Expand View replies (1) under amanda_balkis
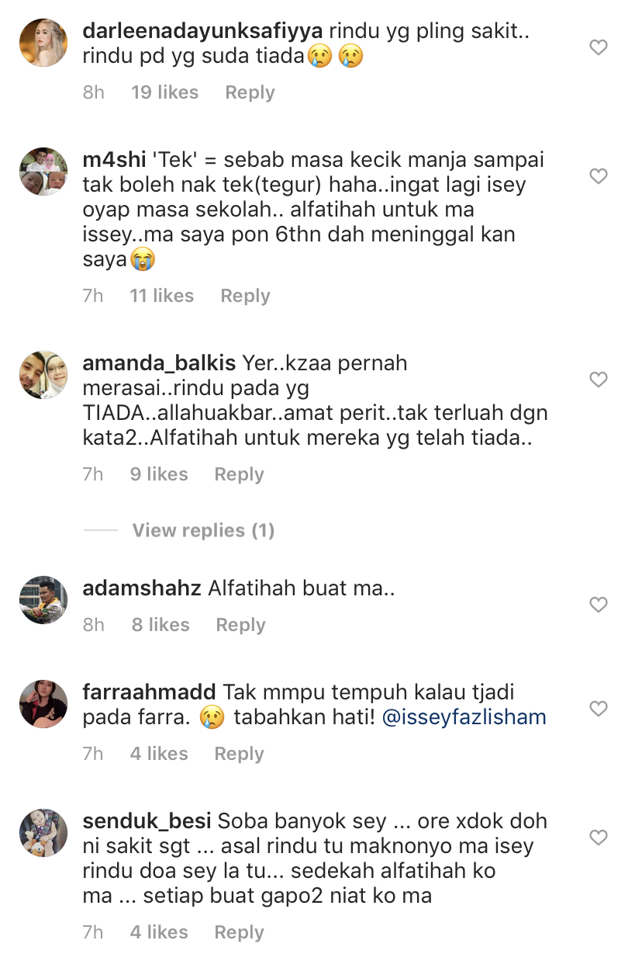Image resolution: width=642 pixels, height=954 pixels. tap(203, 531)
